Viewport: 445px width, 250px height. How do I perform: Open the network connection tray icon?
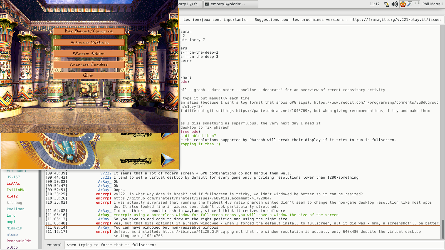pos(387,4)
